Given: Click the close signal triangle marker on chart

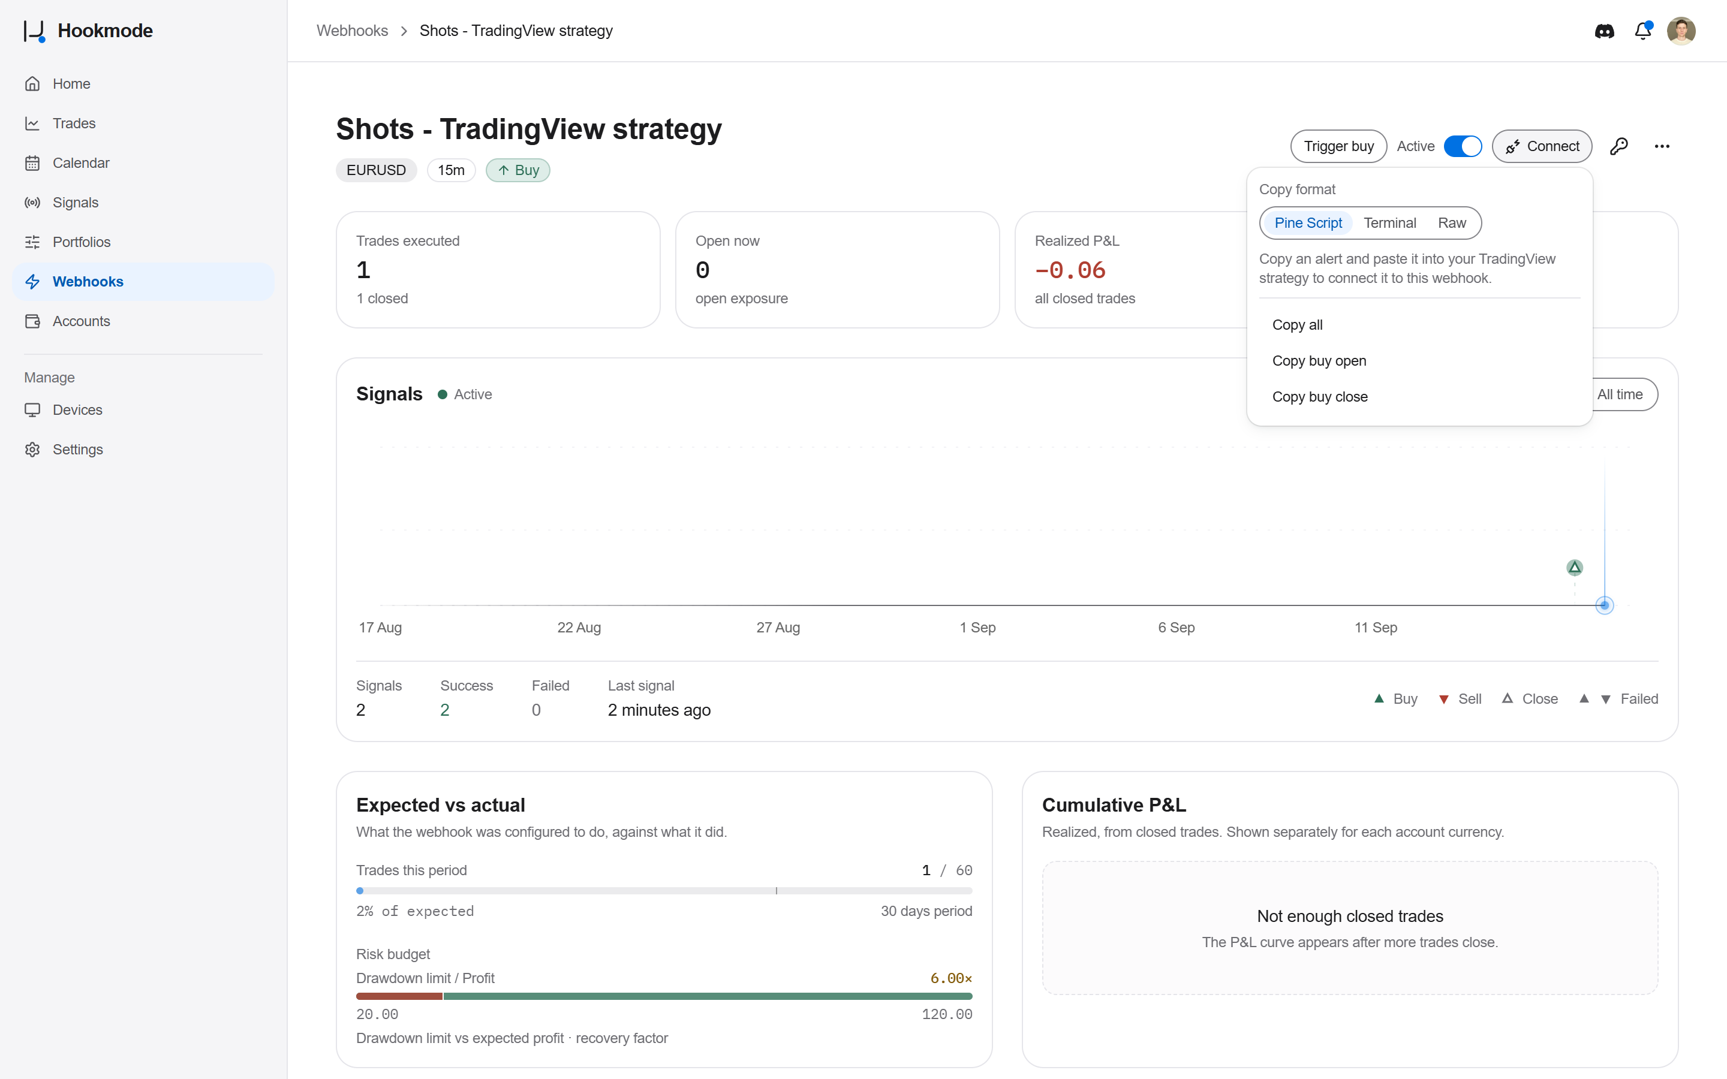Looking at the screenshot, I should (1574, 567).
